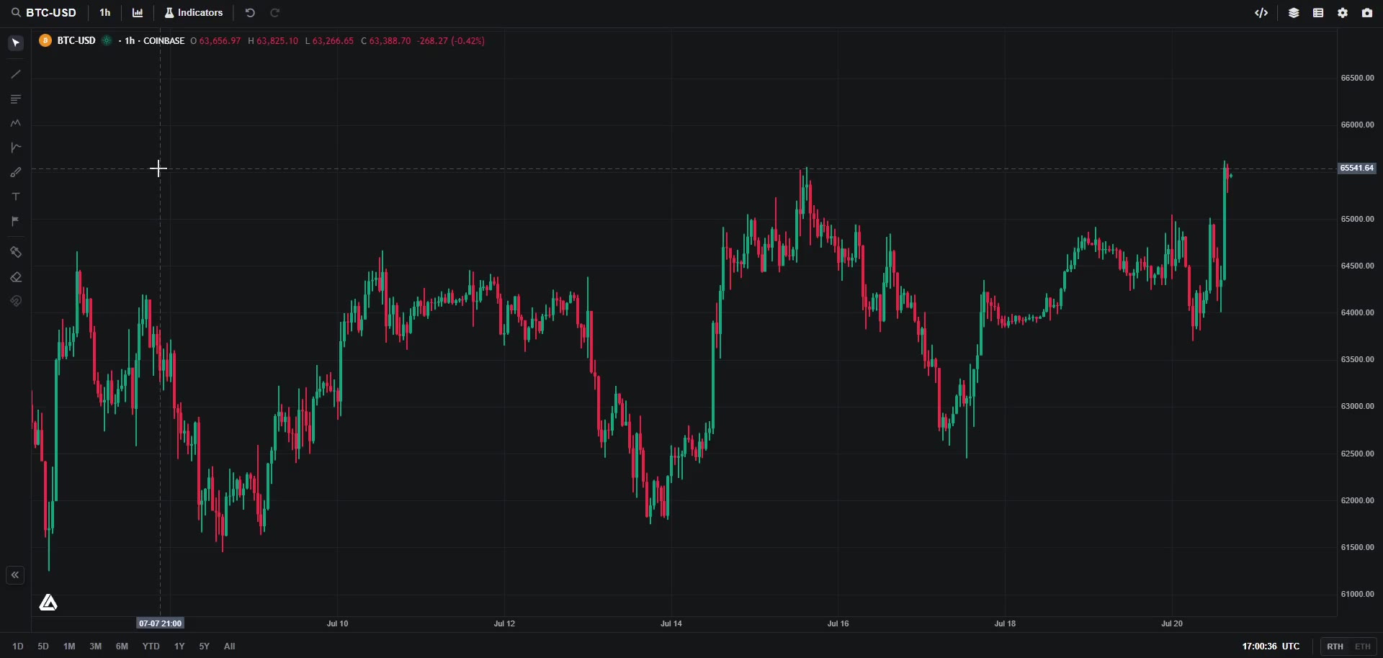The image size is (1383, 658).
Task: Open the 1h interval dropdown
Action: (105, 13)
